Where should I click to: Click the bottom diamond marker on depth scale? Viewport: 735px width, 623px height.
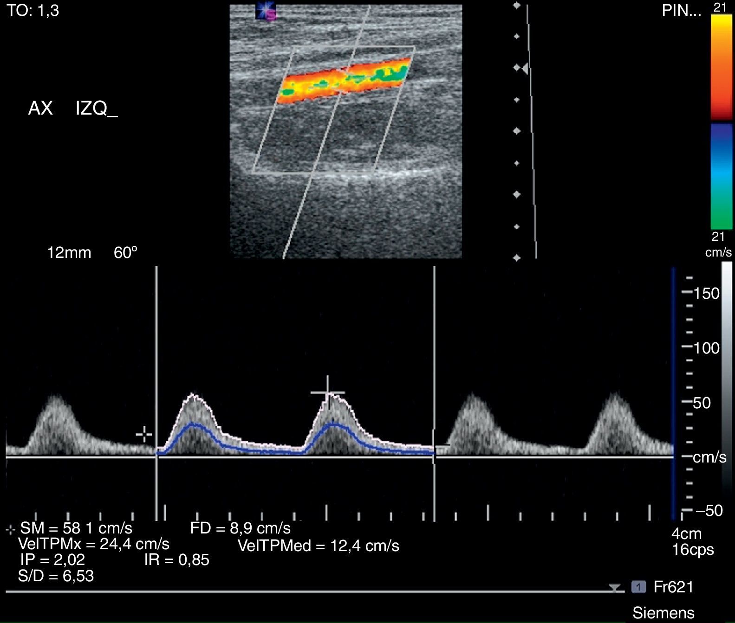coord(517,258)
